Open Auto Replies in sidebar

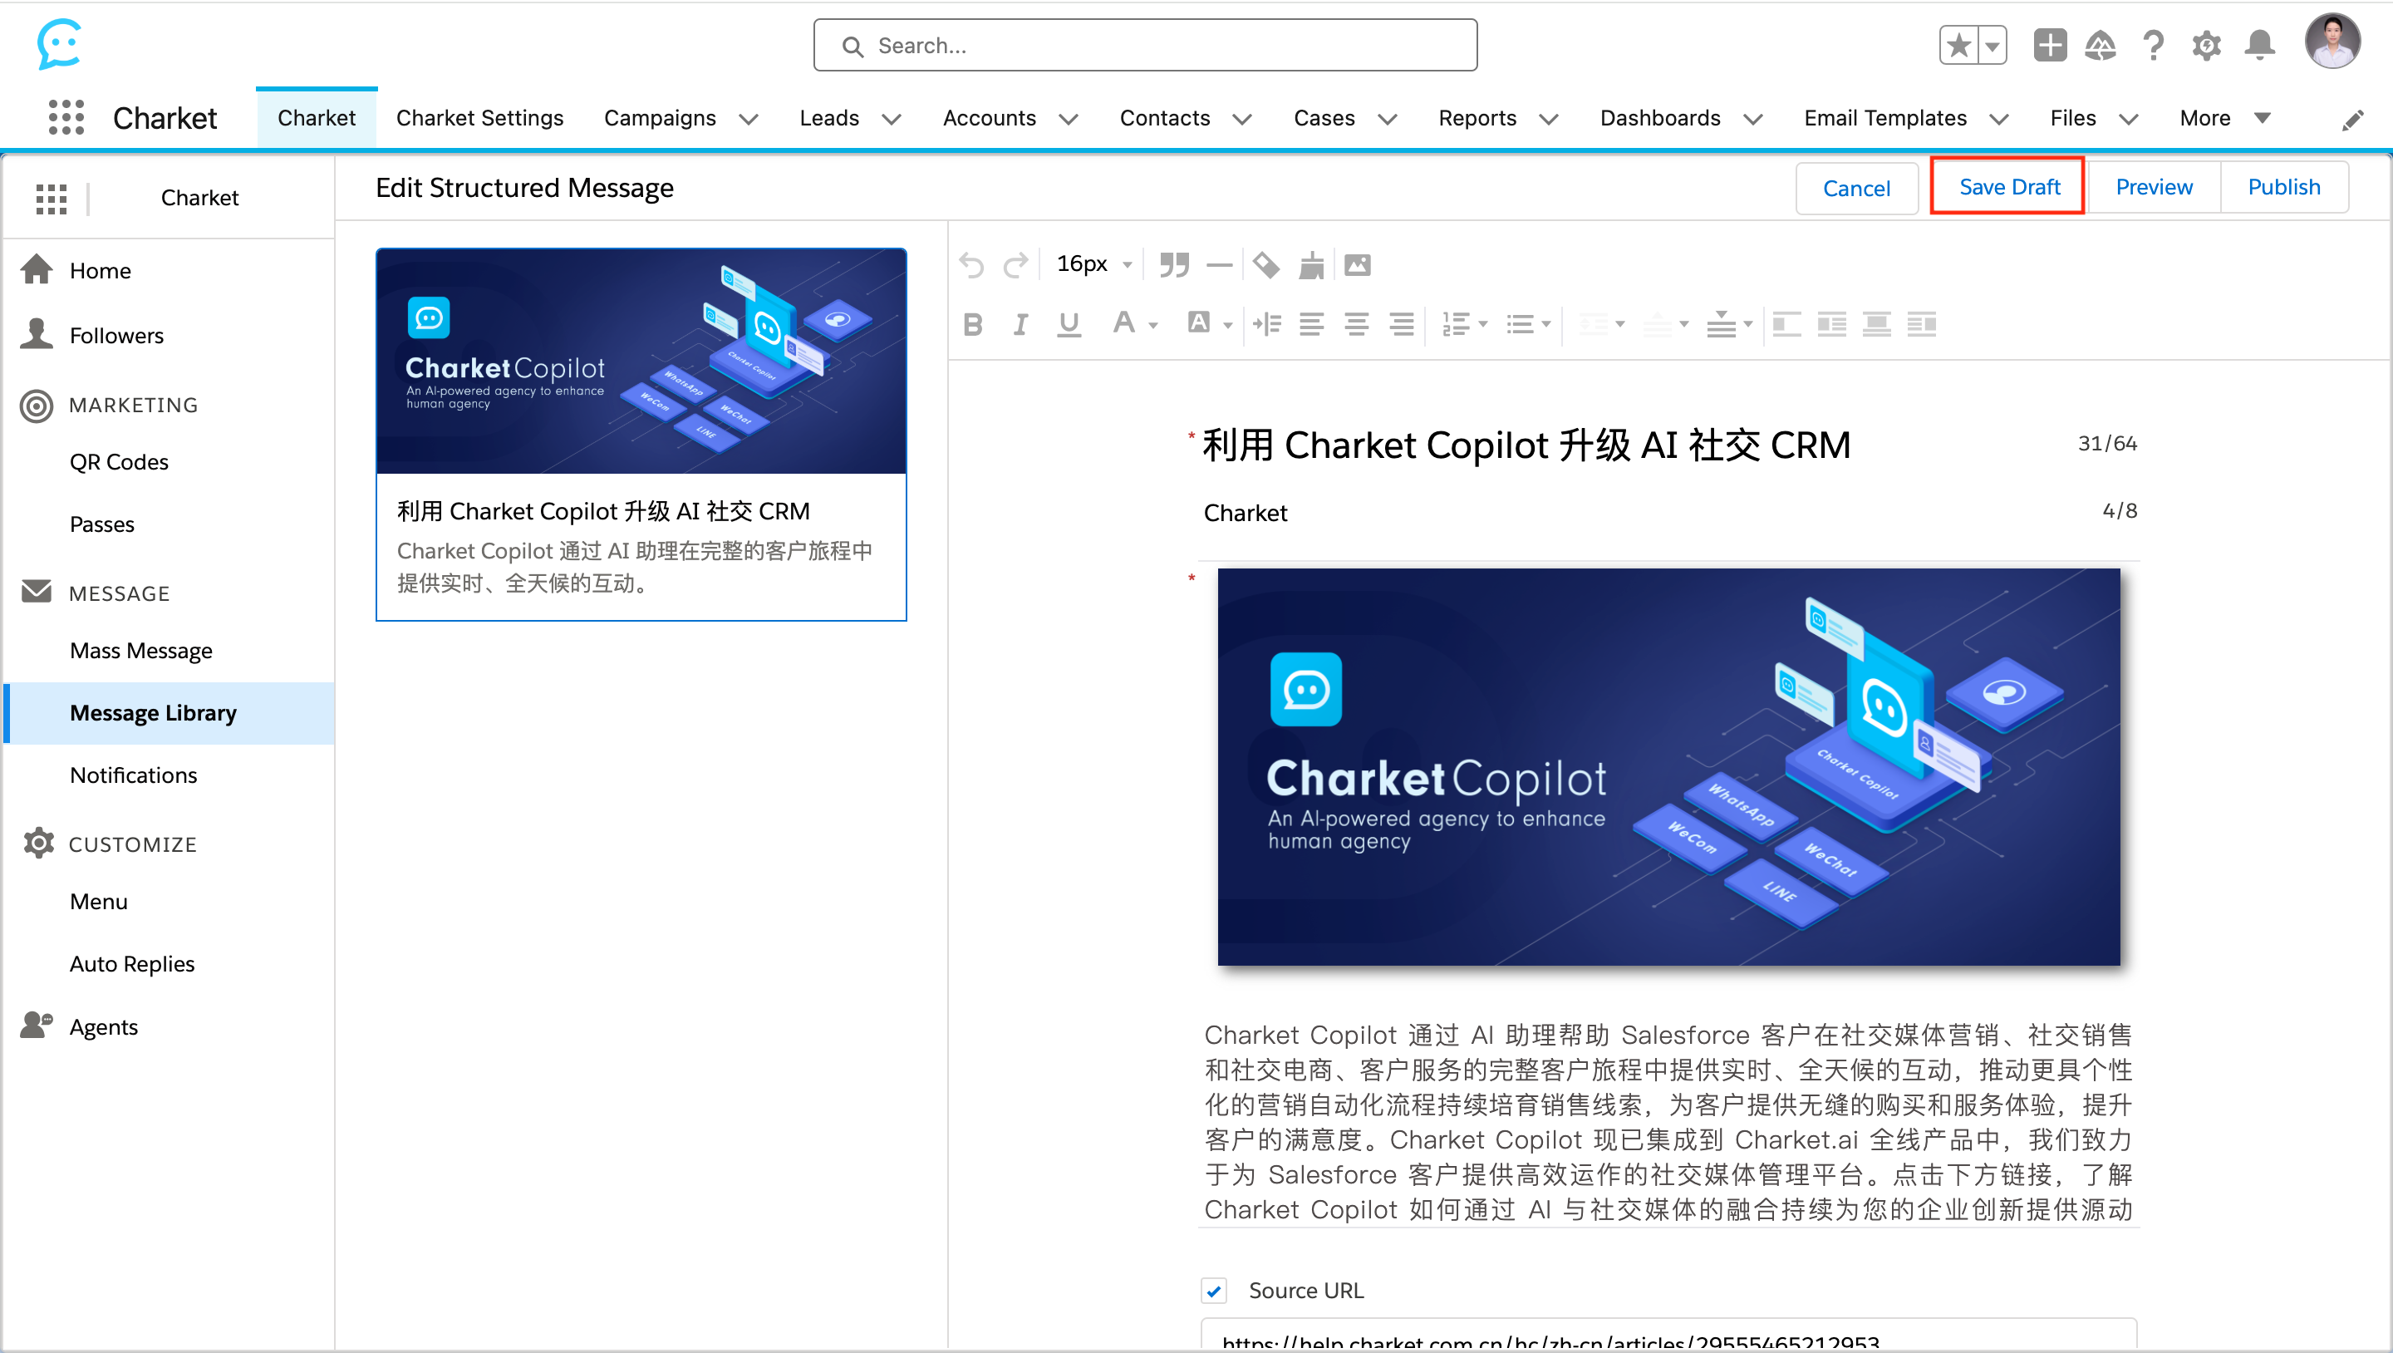(132, 964)
